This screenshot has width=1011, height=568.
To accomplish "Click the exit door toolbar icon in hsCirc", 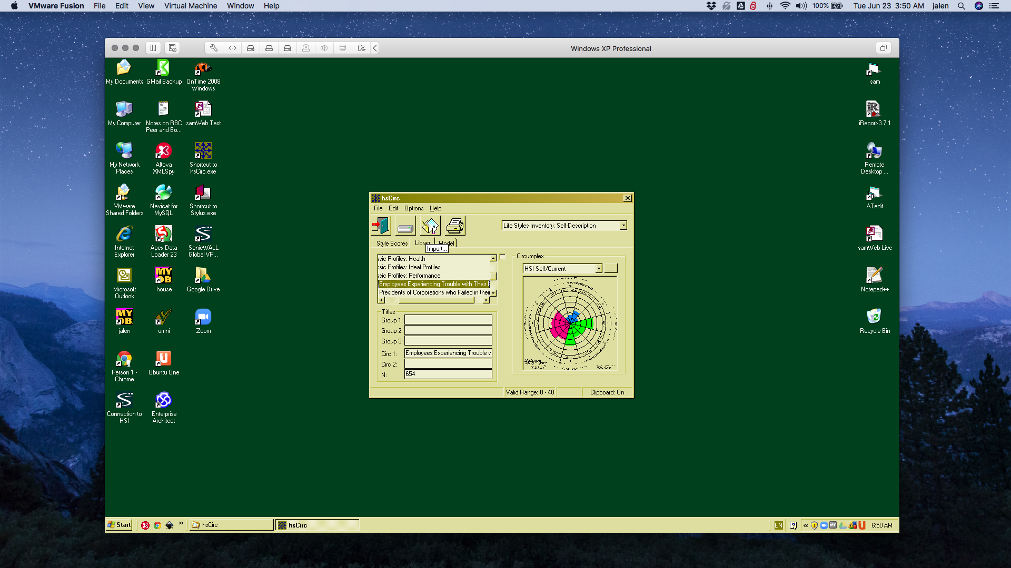I will 381,226.
